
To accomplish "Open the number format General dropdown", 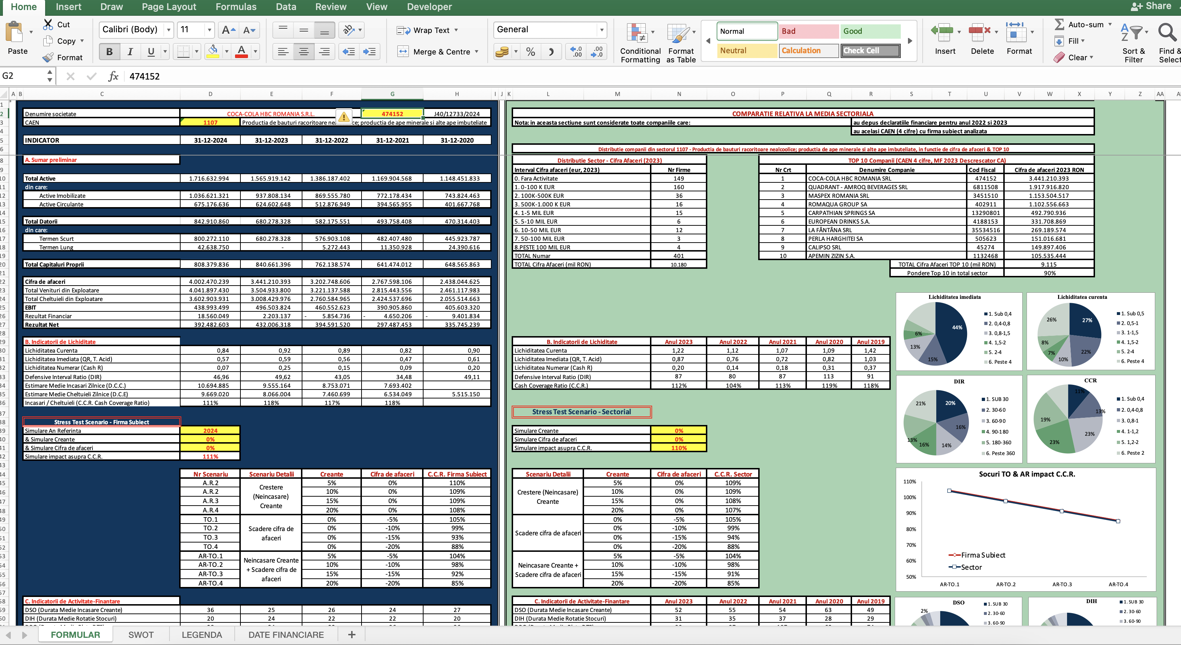I will coord(602,30).
